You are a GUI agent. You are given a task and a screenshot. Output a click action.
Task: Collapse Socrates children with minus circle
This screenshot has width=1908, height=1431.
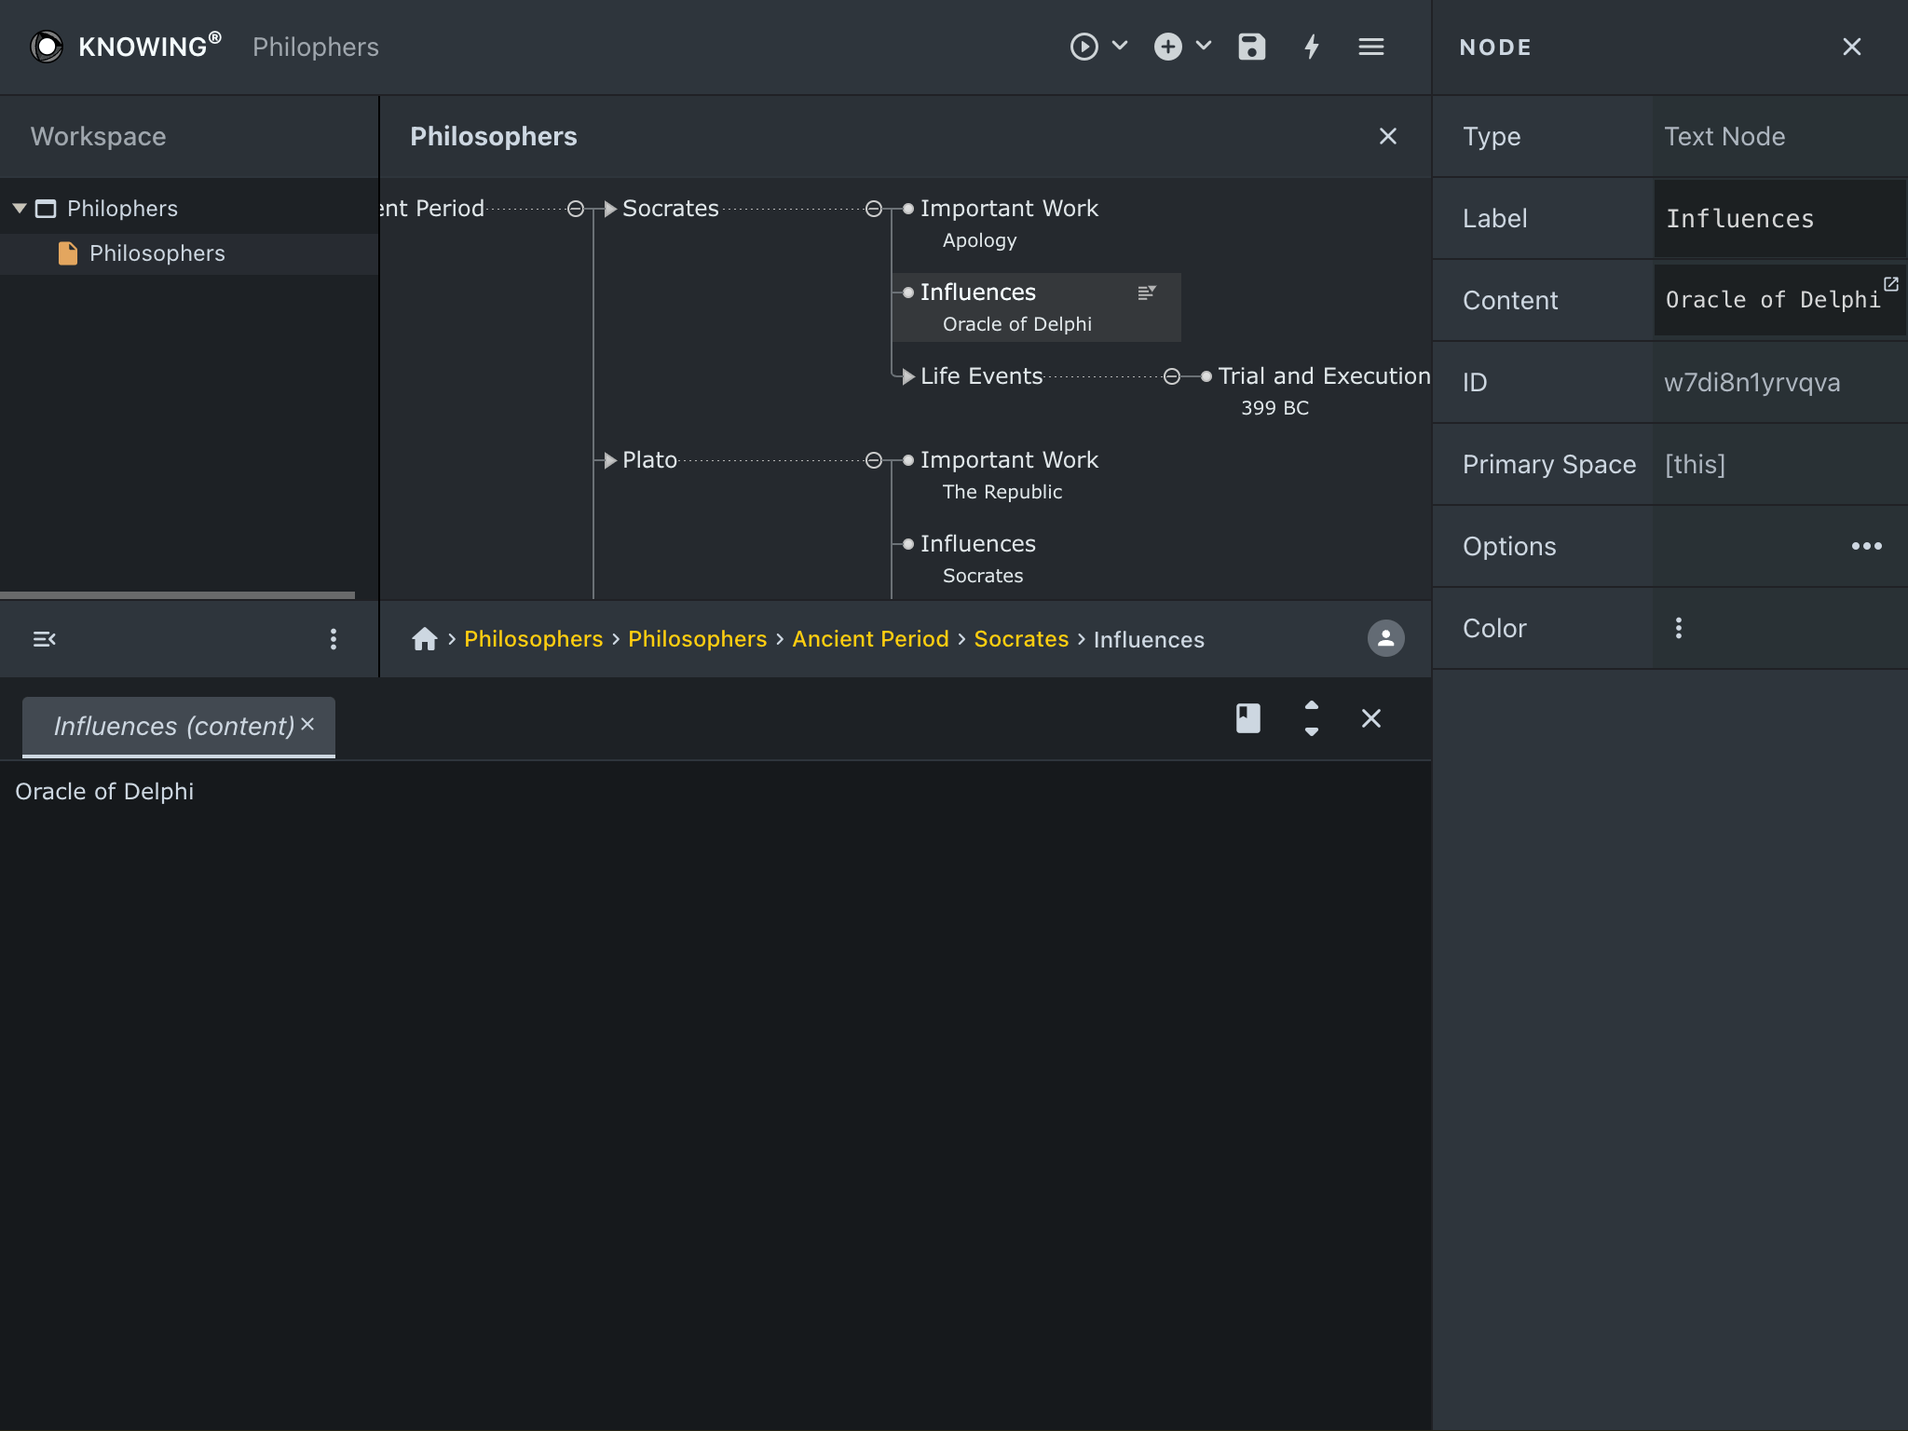pos(874,209)
